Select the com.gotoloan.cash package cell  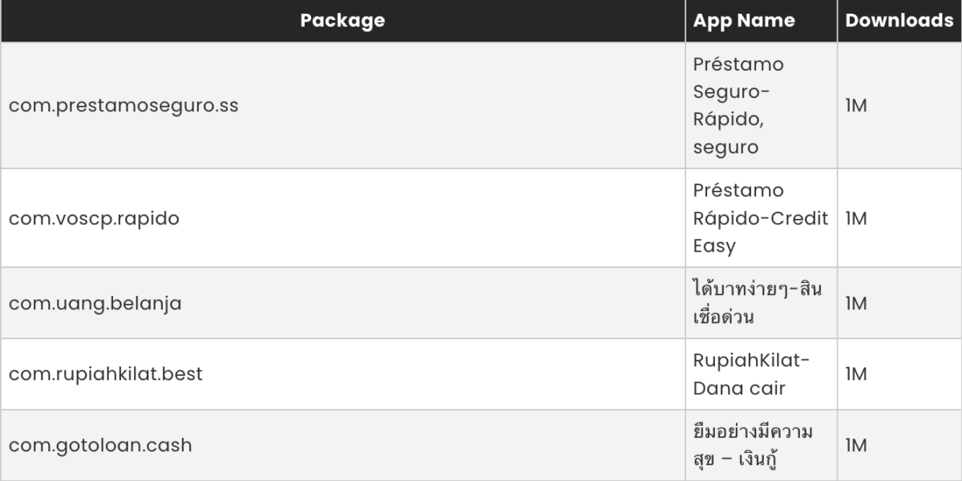tap(100, 446)
